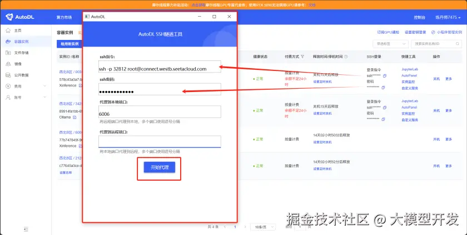Image resolution: width=467 pixels, height=235 pixels.
Task: Edit the Xinference instance name icon, first row
Action: tap(80, 85)
